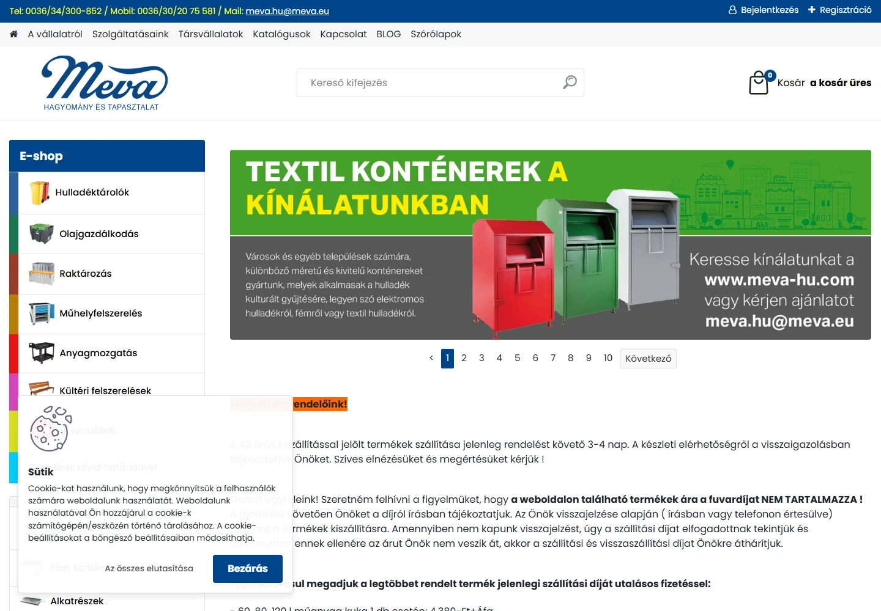Screen dimensions: 881x611
Task: Select banner page 5
Action: point(517,358)
